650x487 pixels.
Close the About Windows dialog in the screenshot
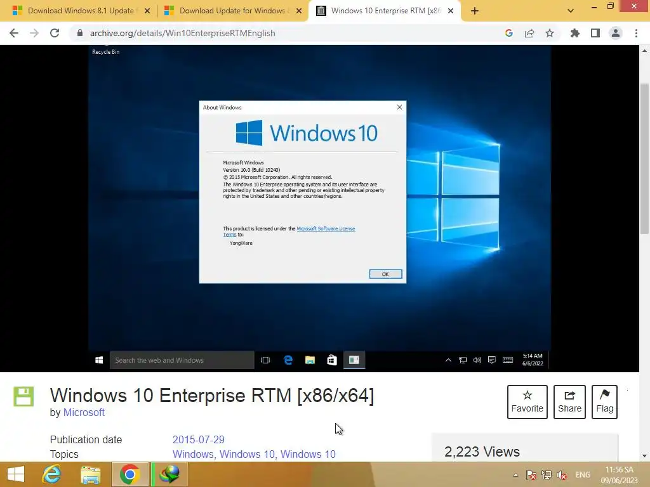(399, 107)
